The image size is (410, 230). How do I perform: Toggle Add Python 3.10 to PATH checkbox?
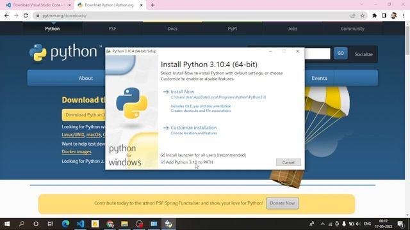point(163,162)
